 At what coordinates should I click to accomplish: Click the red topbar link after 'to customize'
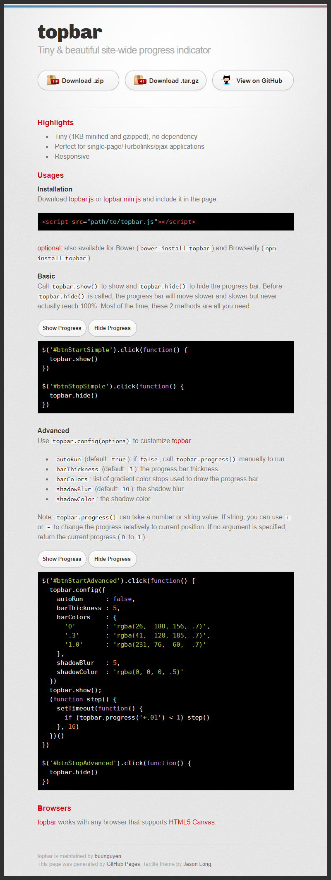click(181, 441)
